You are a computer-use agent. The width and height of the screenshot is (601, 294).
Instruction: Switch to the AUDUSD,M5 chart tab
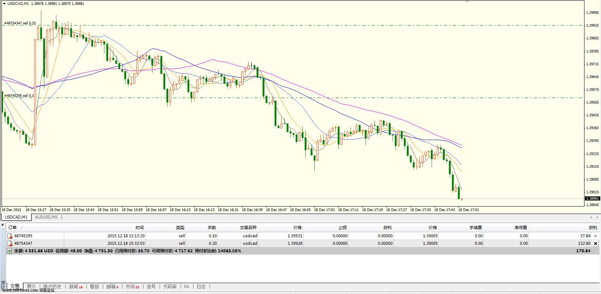tap(46, 217)
